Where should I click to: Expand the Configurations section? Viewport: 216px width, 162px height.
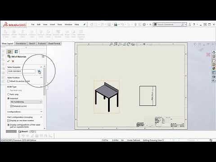[41, 112]
